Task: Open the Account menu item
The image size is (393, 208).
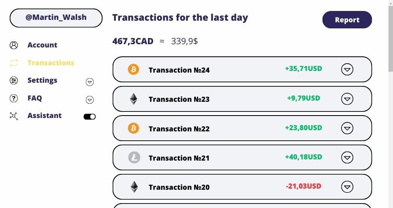Action: click(42, 45)
